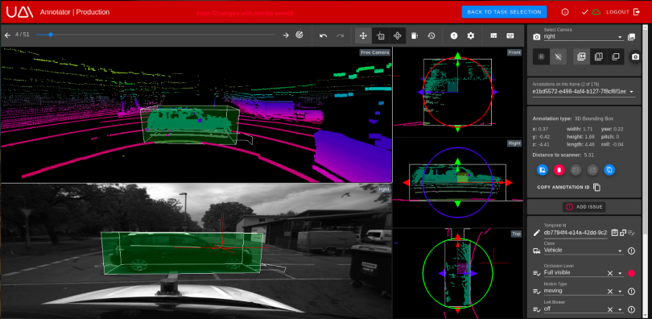Go to next frame arrow
The width and height of the screenshot is (652, 319).
[286, 35]
